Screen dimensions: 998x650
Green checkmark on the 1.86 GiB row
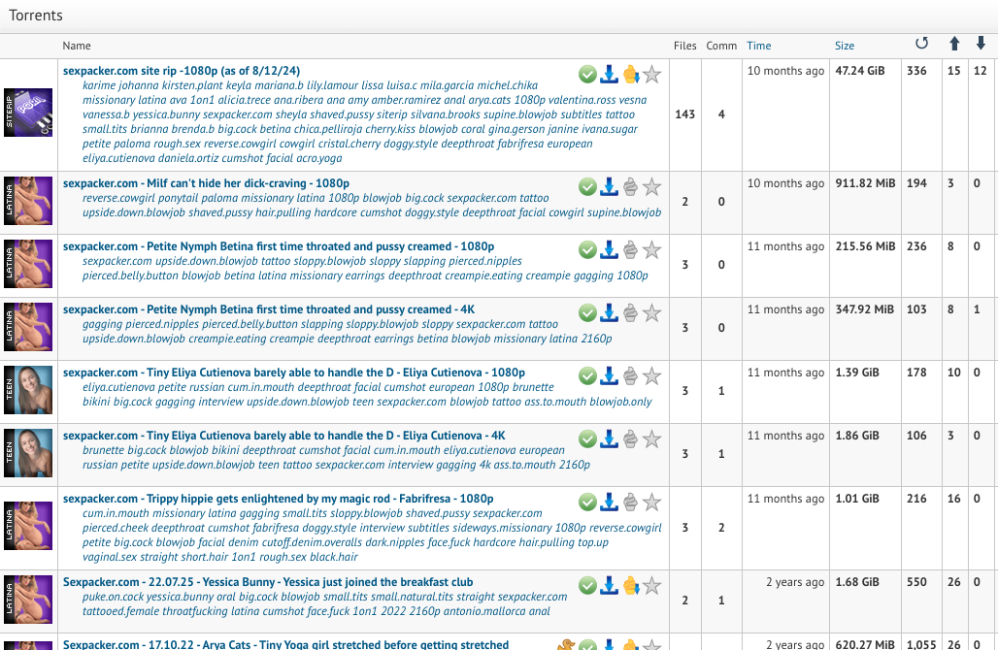[587, 439]
